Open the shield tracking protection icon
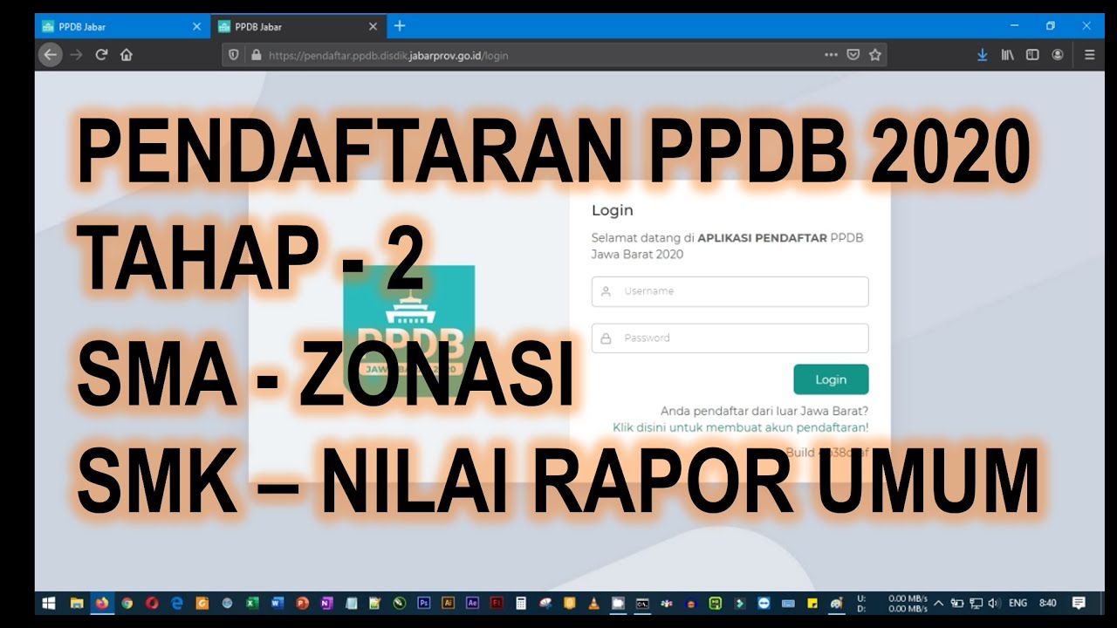Screen dimensions: 1117x628 (234, 55)
